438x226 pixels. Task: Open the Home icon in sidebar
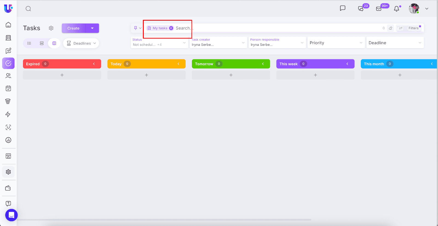coord(8,25)
